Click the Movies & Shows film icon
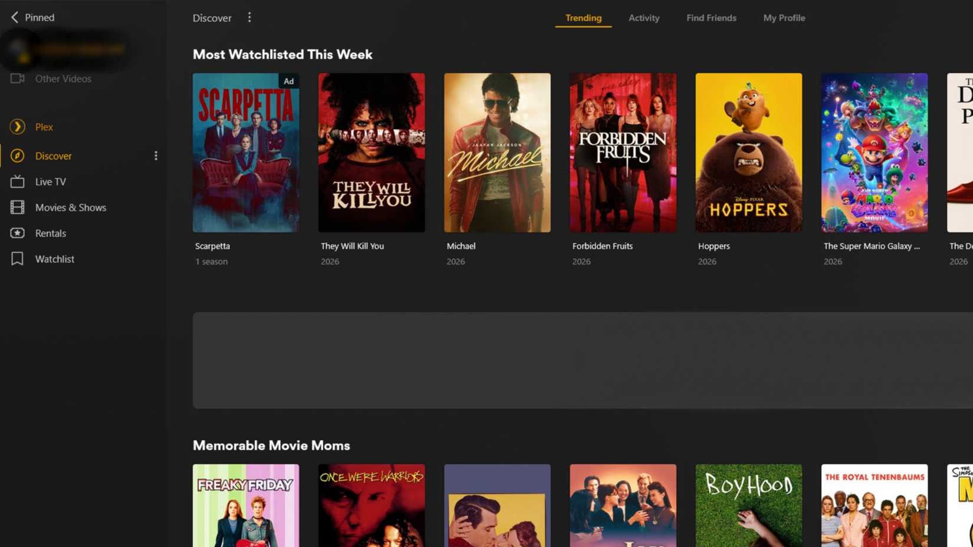 pyautogui.click(x=17, y=207)
